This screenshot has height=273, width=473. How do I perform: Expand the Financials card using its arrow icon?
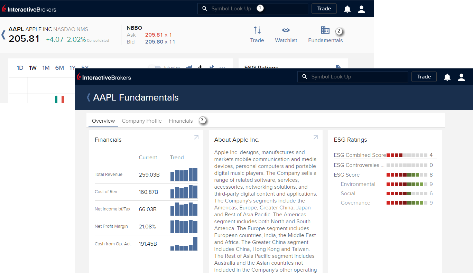pos(196,138)
